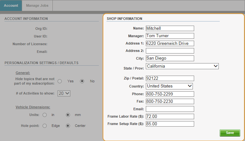Viewport: 245px width, 141px height.
Task: Open the Country dropdown showing United States
Action: tap(169, 86)
